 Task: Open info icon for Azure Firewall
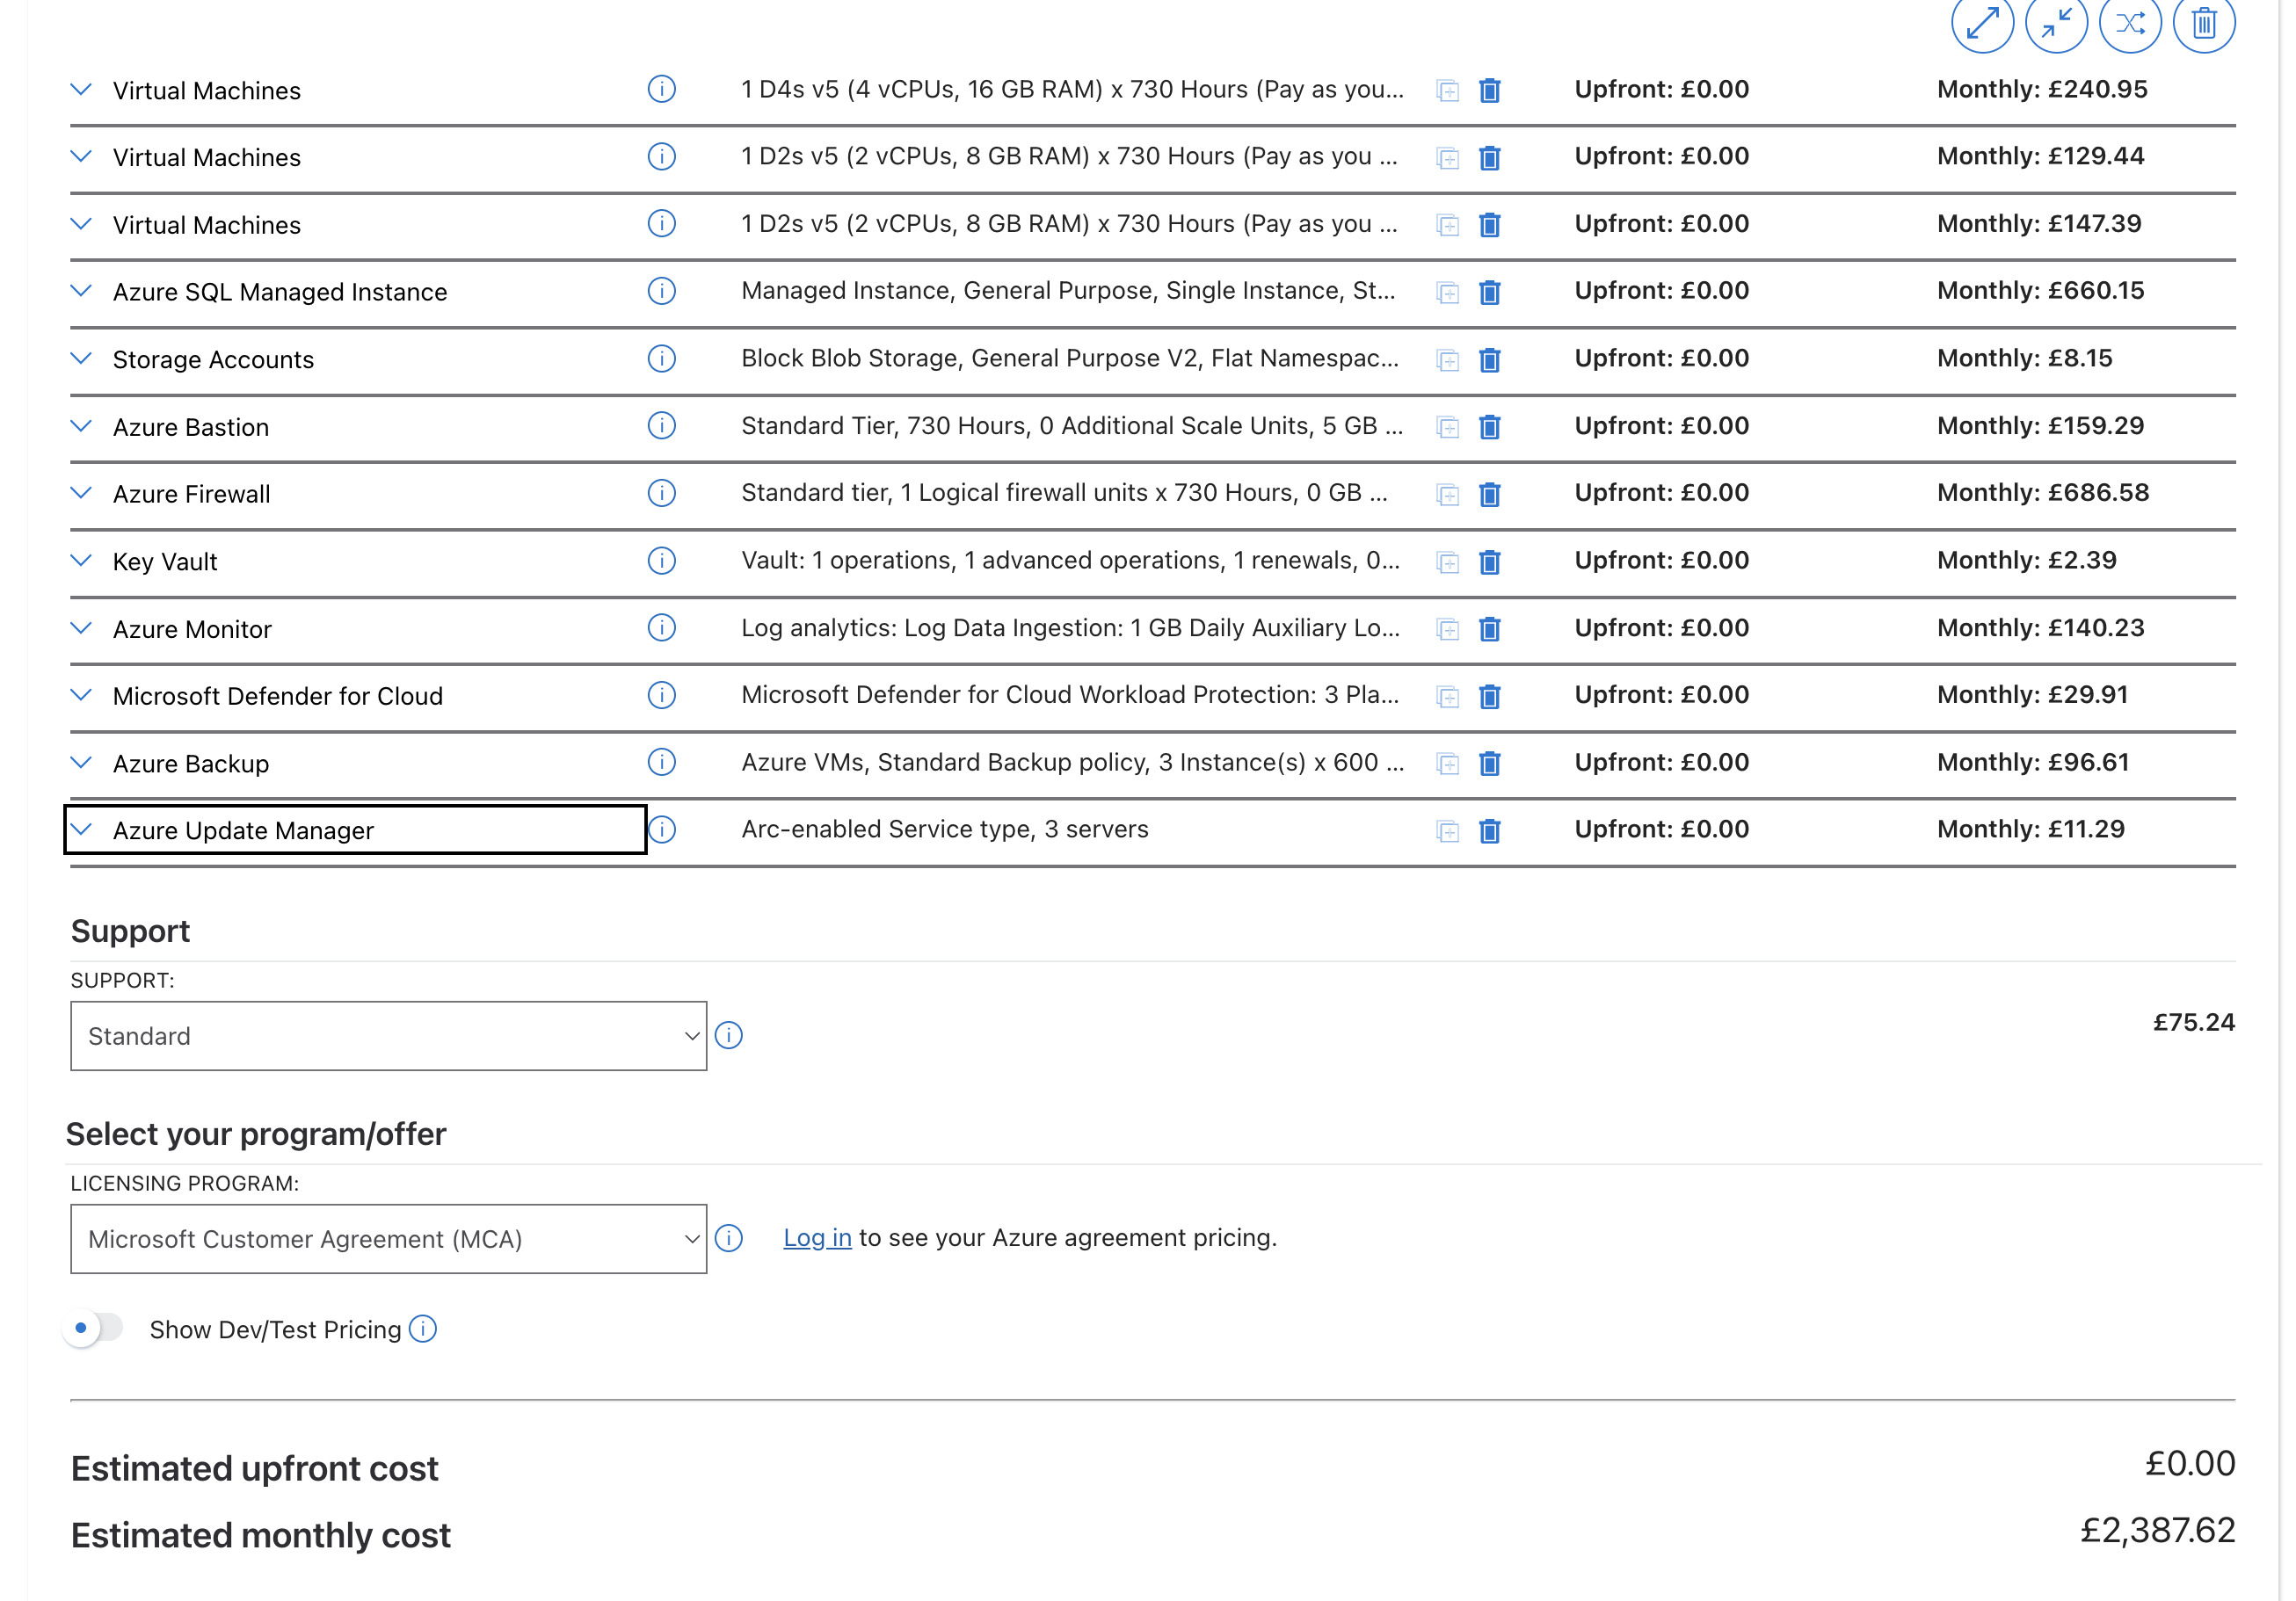(661, 493)
